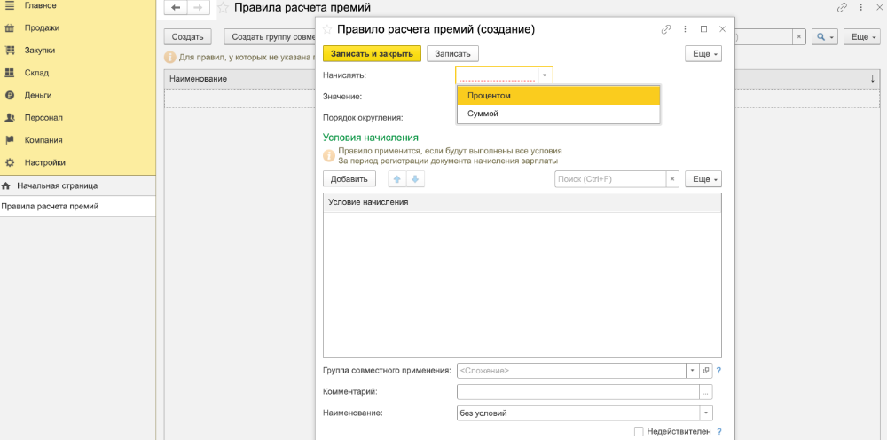
Task: Click the gear icon for Настройки
Action: pyautogui.click(x=9, y=163)
